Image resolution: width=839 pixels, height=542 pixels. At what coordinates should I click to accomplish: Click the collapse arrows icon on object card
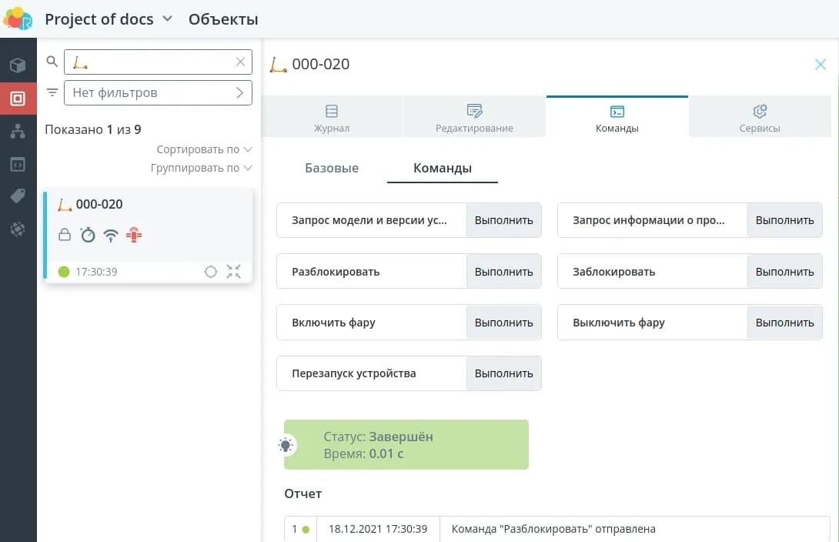(234, 271)
